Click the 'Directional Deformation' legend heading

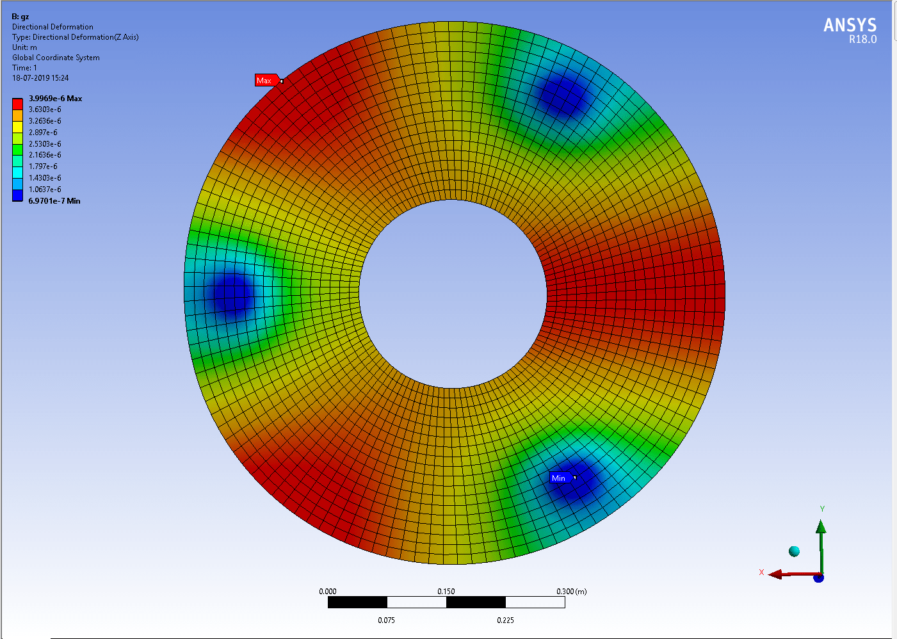pos(53,27)
